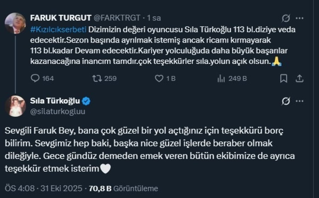This screenshot has height=198, width=319.
Task: Open FARUK TURGUT's profile name
Action: 61,18
